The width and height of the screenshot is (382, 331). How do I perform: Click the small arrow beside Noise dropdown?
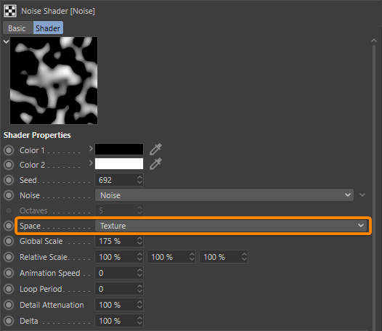(x=362, y=195)
